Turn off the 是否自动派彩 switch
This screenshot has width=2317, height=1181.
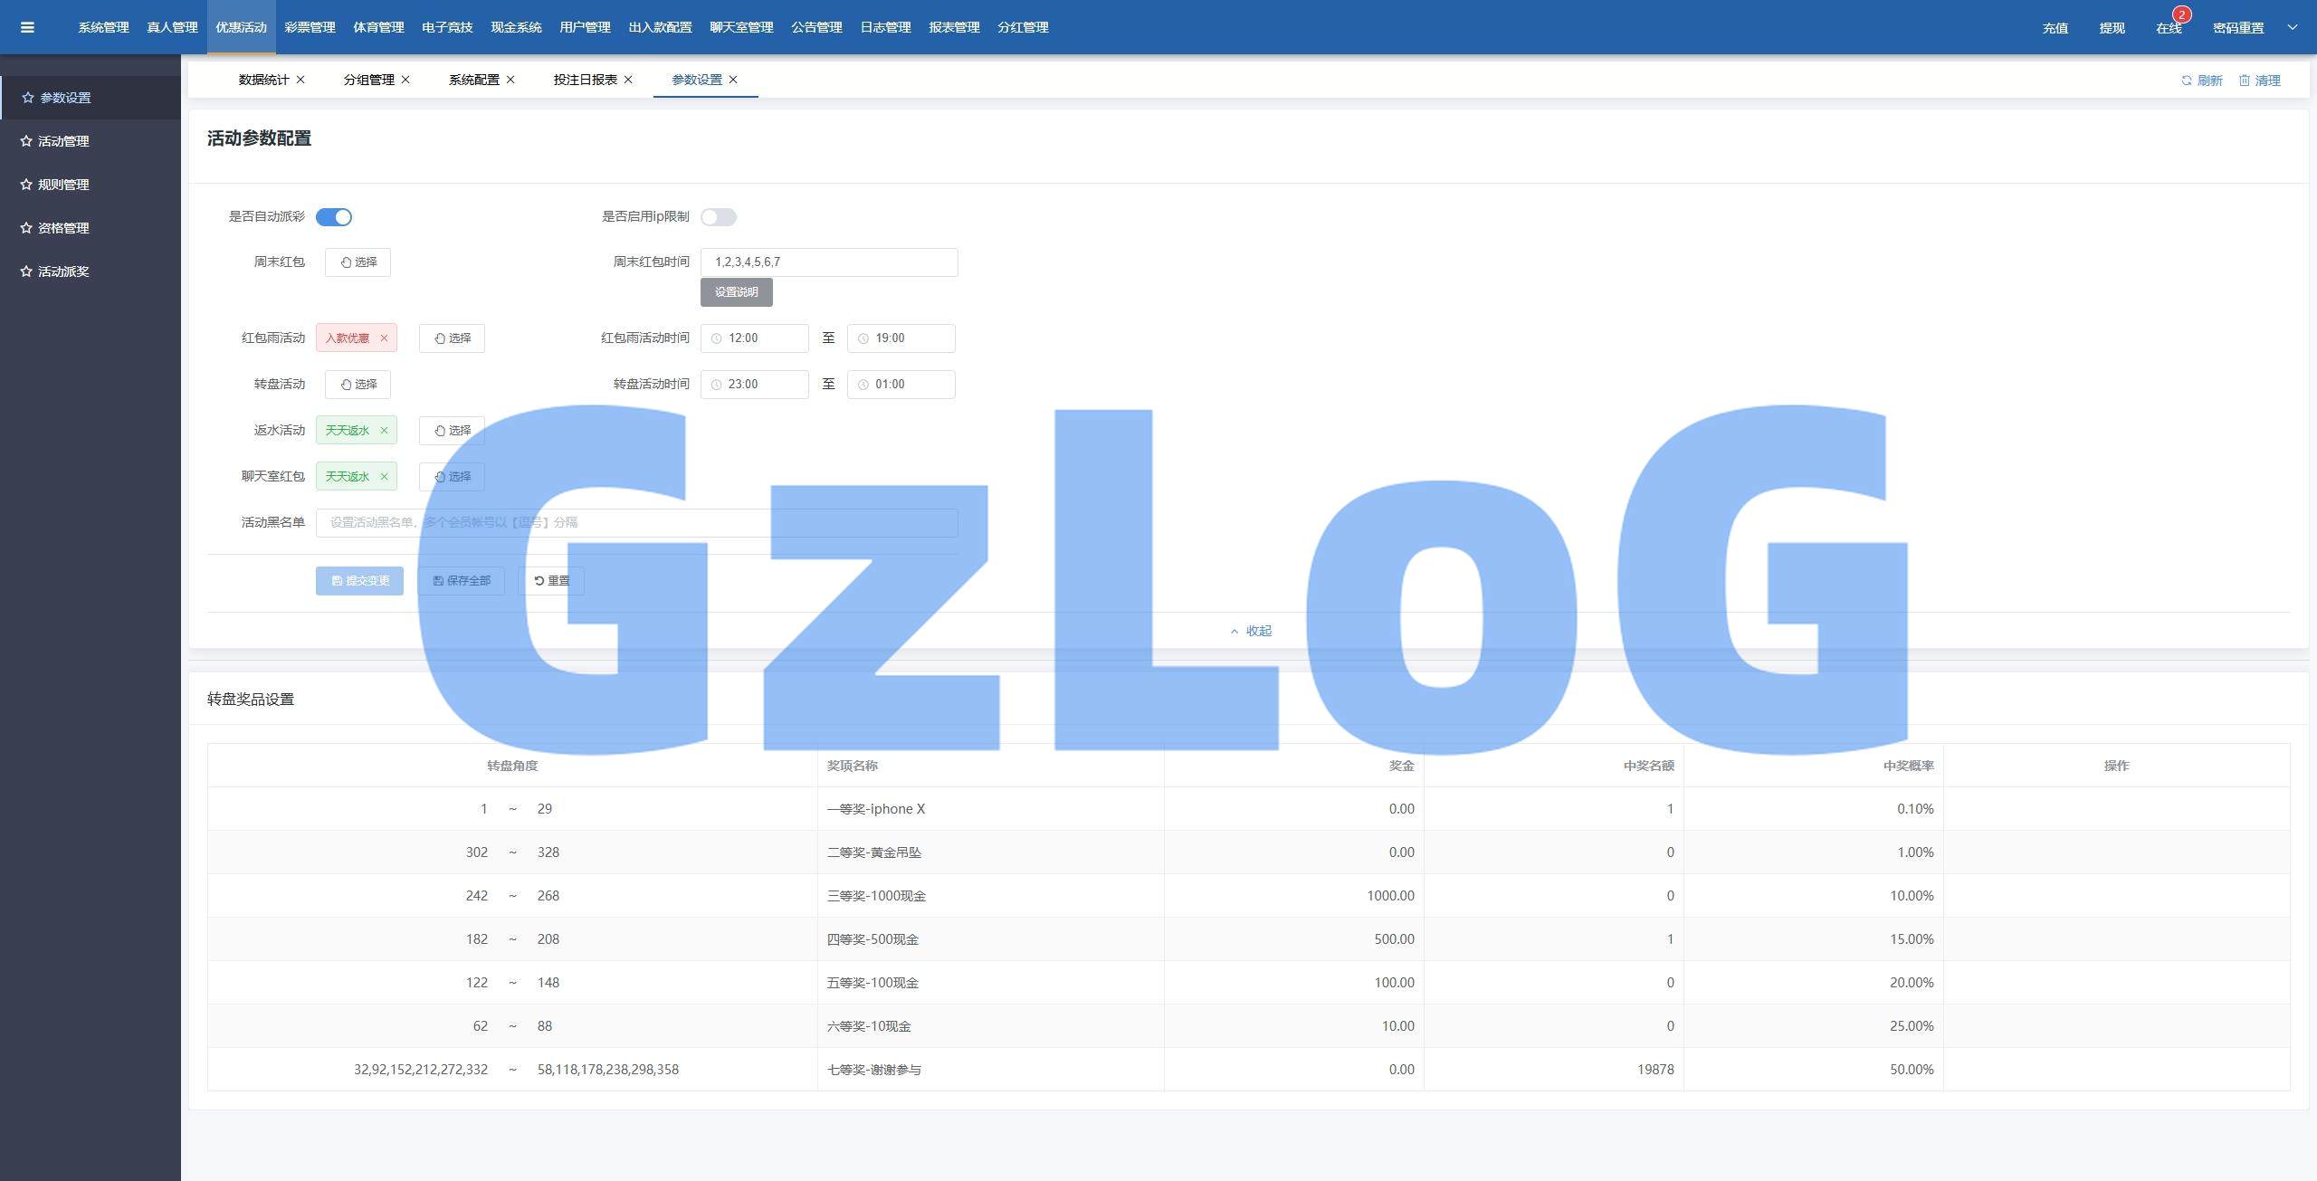point(333,217)
